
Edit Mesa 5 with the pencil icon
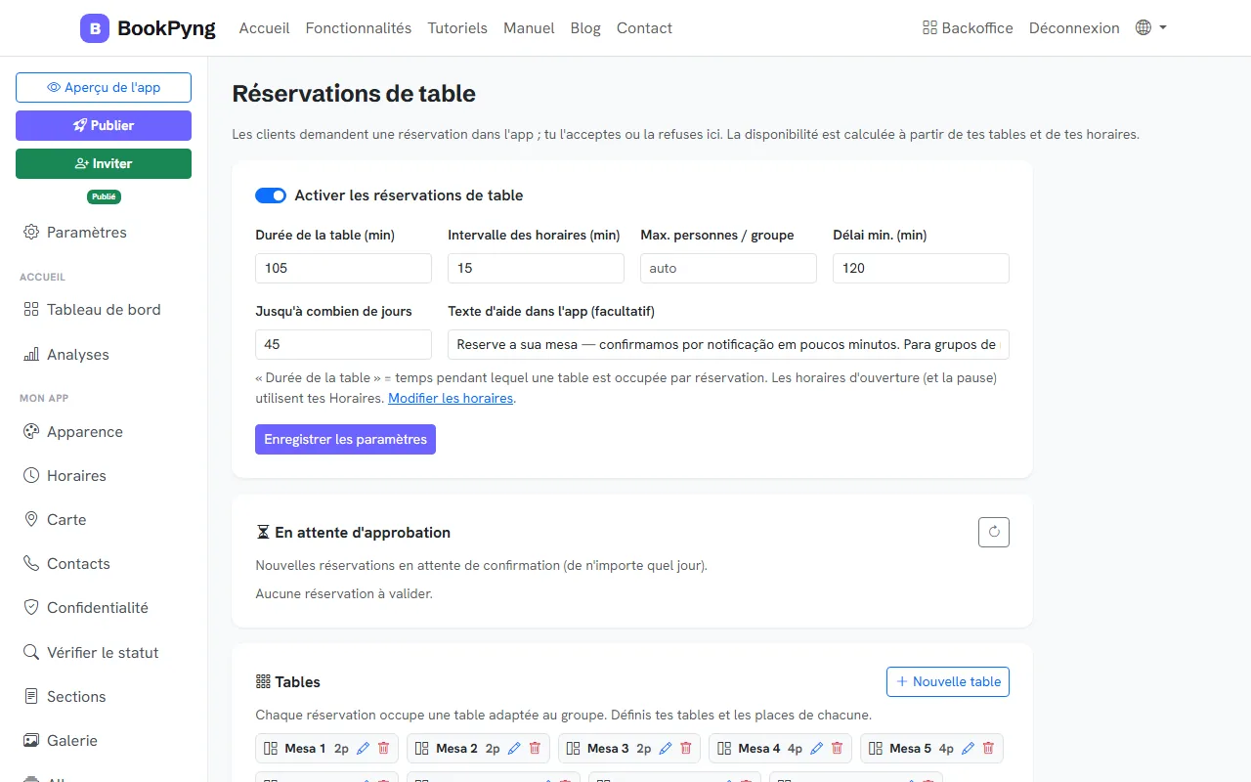point(969,748)
